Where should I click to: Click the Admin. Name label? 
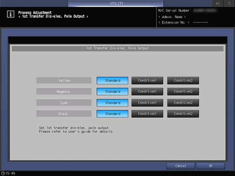click(x=172, y=17)
